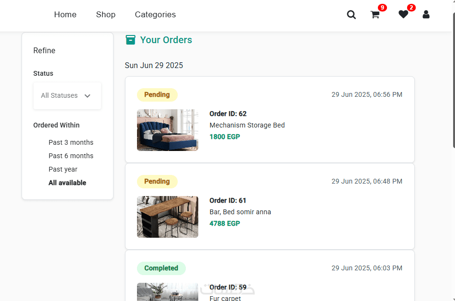Click the Pending badge on order 61

157,182
